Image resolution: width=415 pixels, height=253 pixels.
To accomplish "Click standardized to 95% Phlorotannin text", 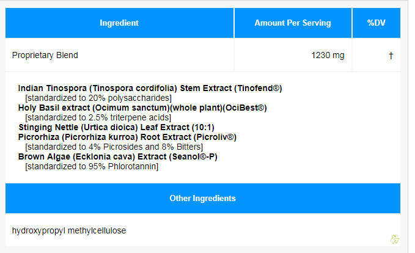I will point(92,166).
